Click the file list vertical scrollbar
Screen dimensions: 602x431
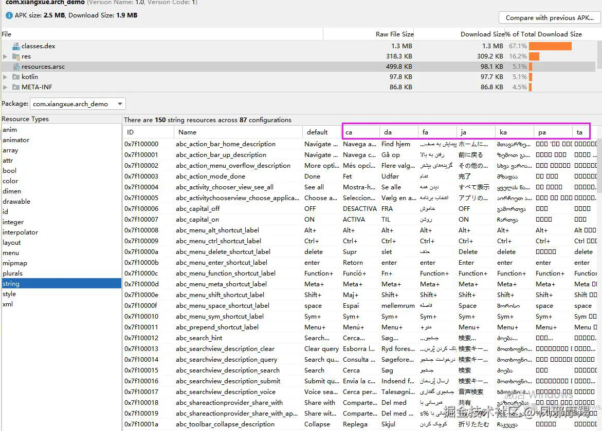pos(599,55)
